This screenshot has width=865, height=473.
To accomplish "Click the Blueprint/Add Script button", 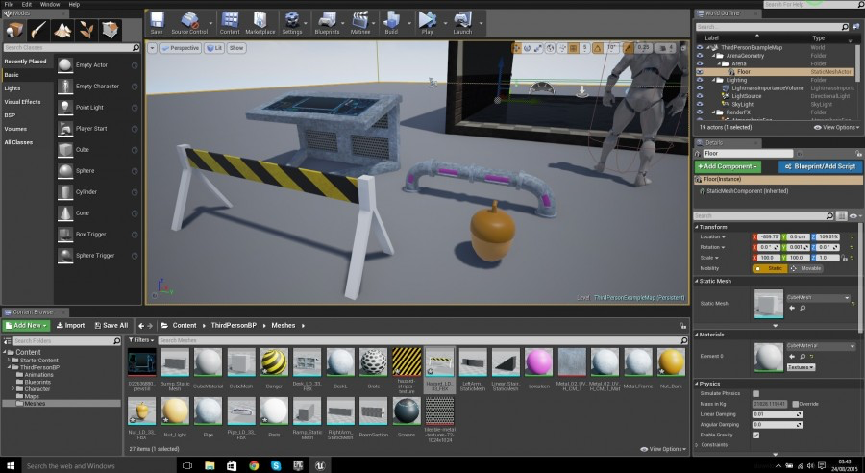I will (820, 166).
